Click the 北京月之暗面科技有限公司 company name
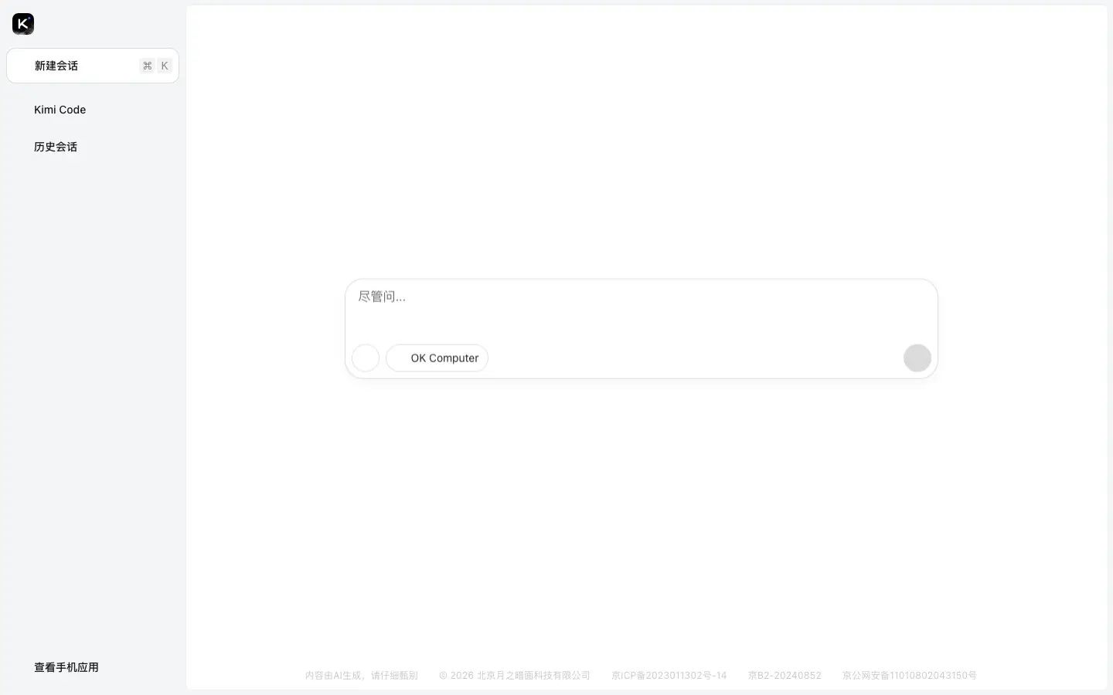Screen dimensions: 1113x695 point(533,676)
